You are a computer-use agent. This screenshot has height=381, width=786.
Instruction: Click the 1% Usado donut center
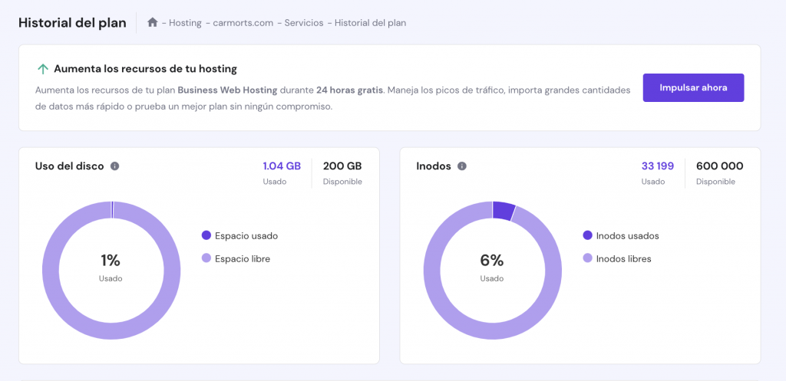coord(111,265)
